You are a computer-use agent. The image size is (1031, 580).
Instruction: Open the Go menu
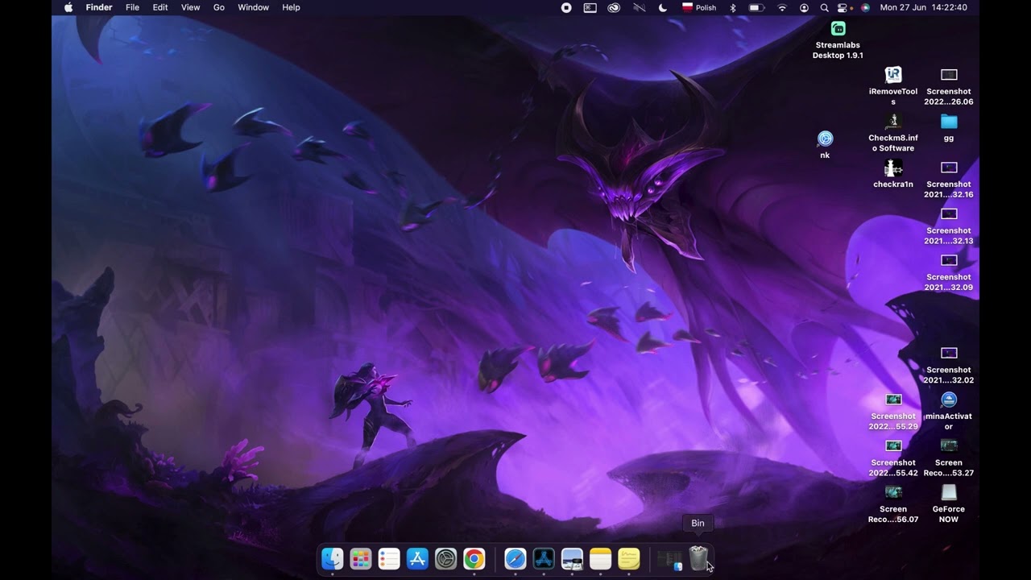(x=219, y=7)
